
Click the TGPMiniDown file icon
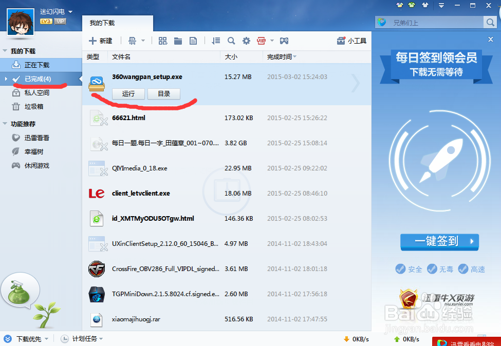[x=97, y=294]
